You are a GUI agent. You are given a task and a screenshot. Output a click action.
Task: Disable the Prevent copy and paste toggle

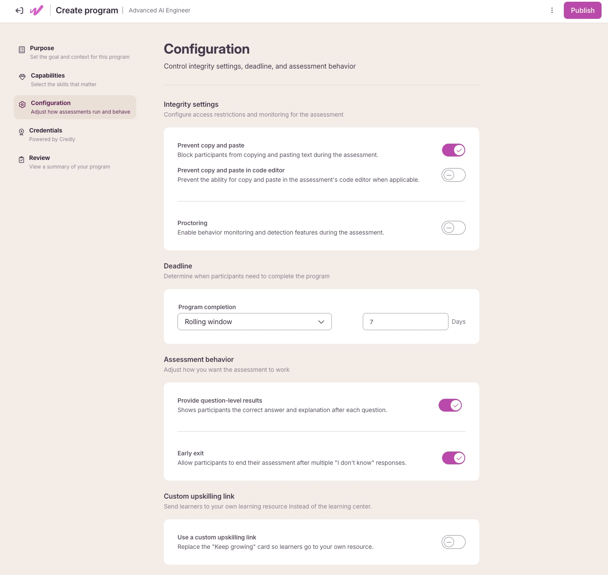click(x=454, y=150)
